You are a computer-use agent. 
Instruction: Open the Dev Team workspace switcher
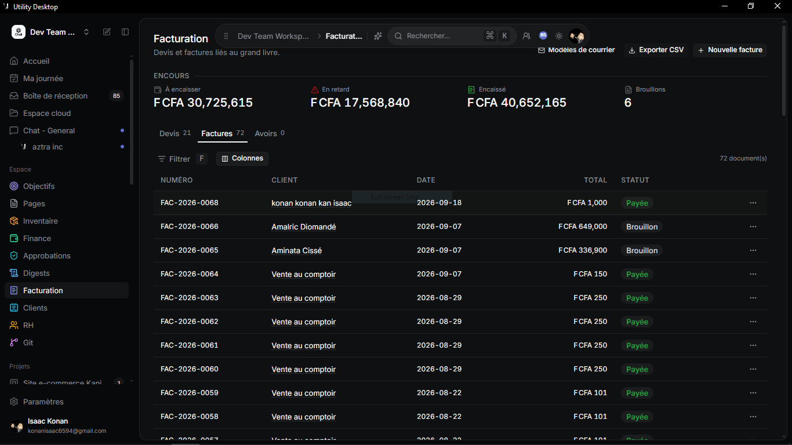point(51,32)
